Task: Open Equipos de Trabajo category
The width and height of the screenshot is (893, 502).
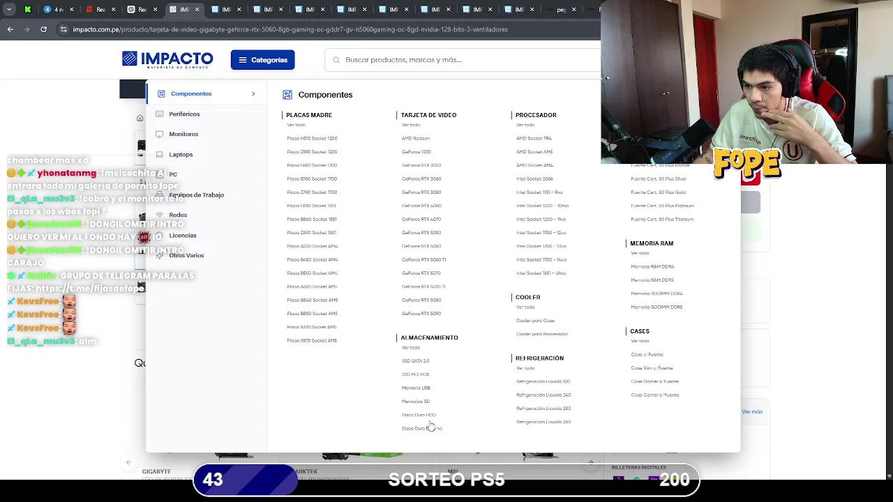Action: click(x=197, y=195)
